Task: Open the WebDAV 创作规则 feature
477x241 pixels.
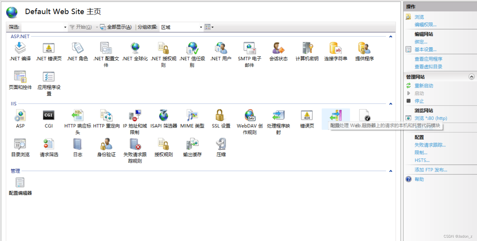Action: coord(249,122)
